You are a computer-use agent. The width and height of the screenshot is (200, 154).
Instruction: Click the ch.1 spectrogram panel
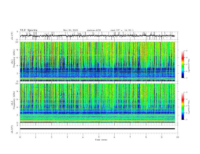click(x=97, y=61)
